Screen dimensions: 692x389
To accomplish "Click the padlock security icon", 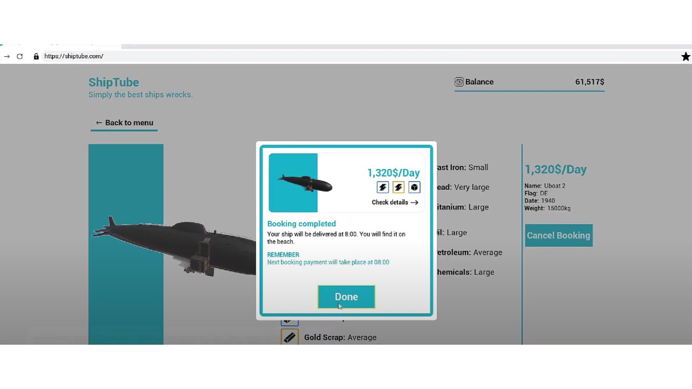I will click(36, 56).
